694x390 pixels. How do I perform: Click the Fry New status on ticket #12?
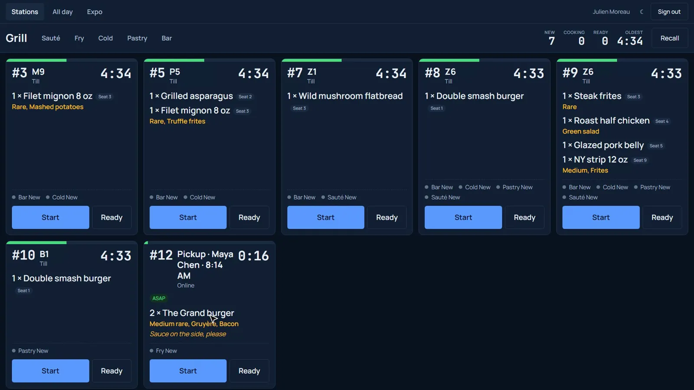164,351
